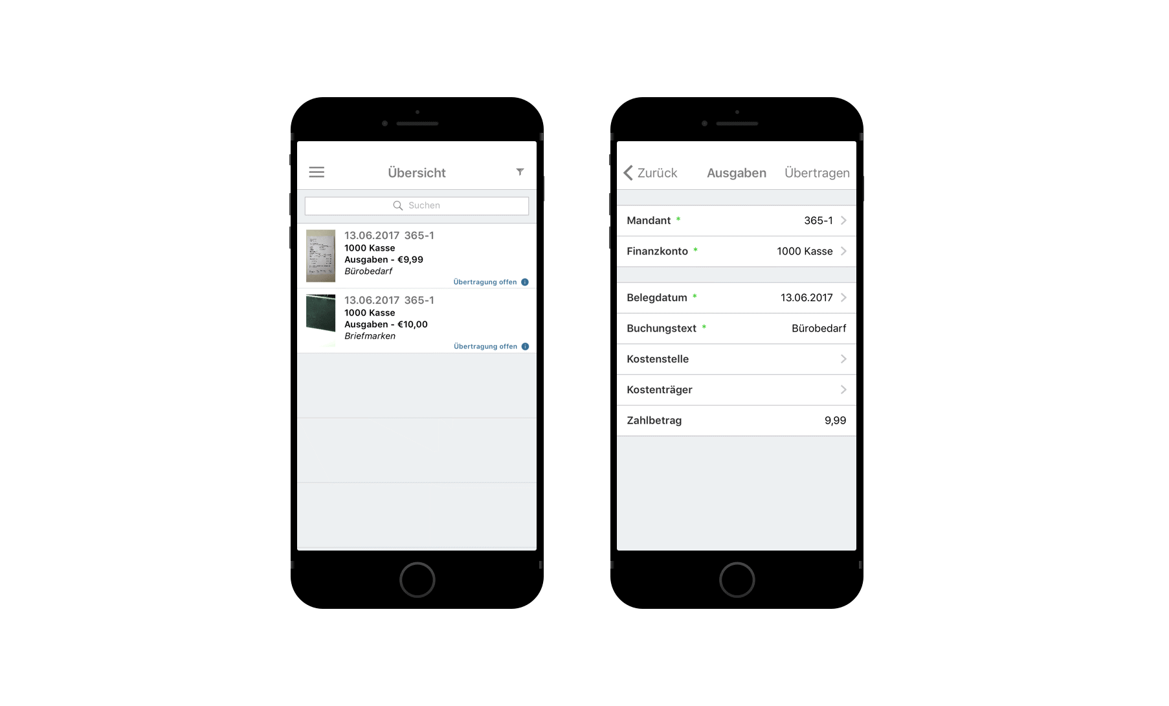Tap the back chevron arrow icon
This screenshot has width=1169, height=706.
tap(628, 173)
